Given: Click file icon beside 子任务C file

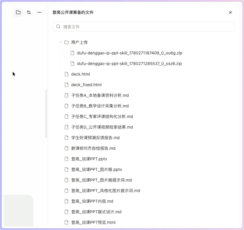Looking at the screenshot, I should tap(67, 116).
